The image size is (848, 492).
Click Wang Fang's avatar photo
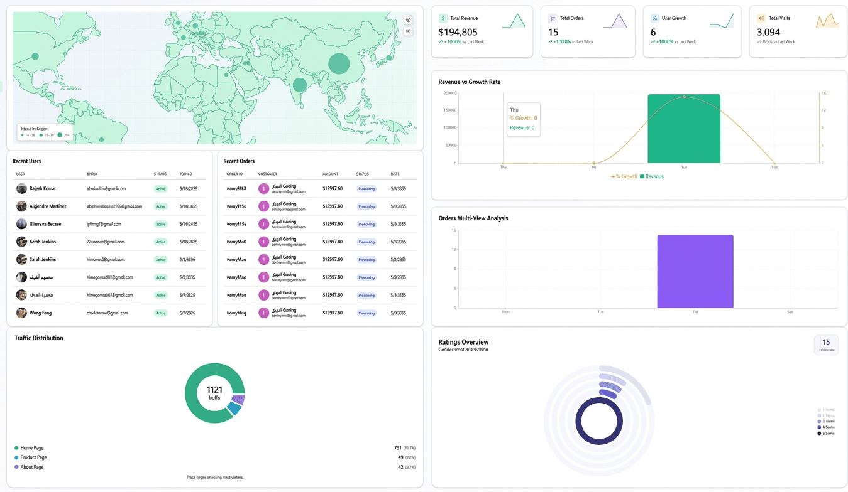(x=21, y=313)
